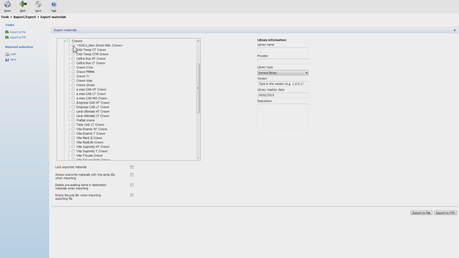Tick the Crown Zircon checkbox

[x=73, y=85]
